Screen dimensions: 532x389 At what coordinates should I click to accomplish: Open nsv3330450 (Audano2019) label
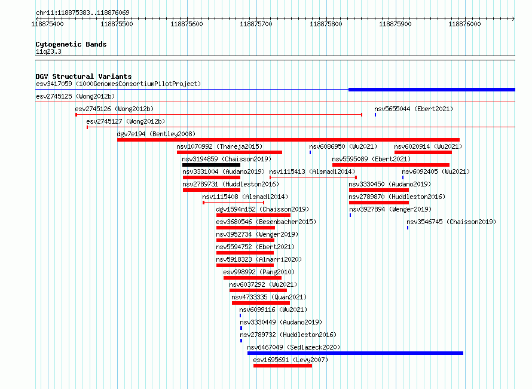(390, 184)
